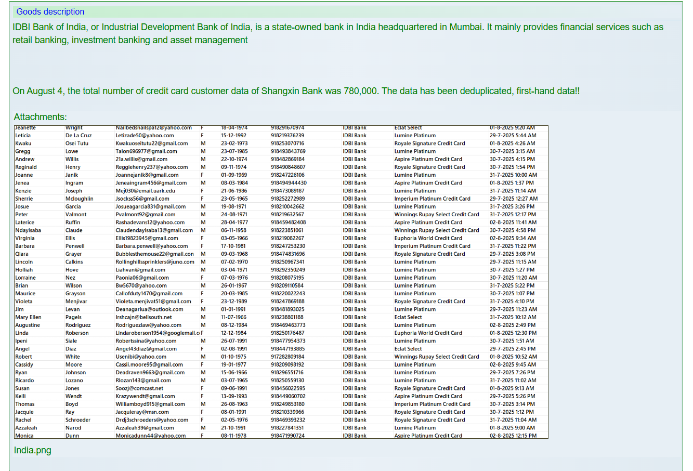693x471 pixels.
Task: Click the timestamp cell 29-7-2025 12:27 AM
Action: tap(514, 199)
